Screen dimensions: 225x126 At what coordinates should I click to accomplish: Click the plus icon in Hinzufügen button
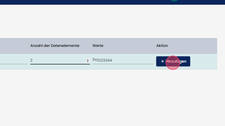coord(162,61)
